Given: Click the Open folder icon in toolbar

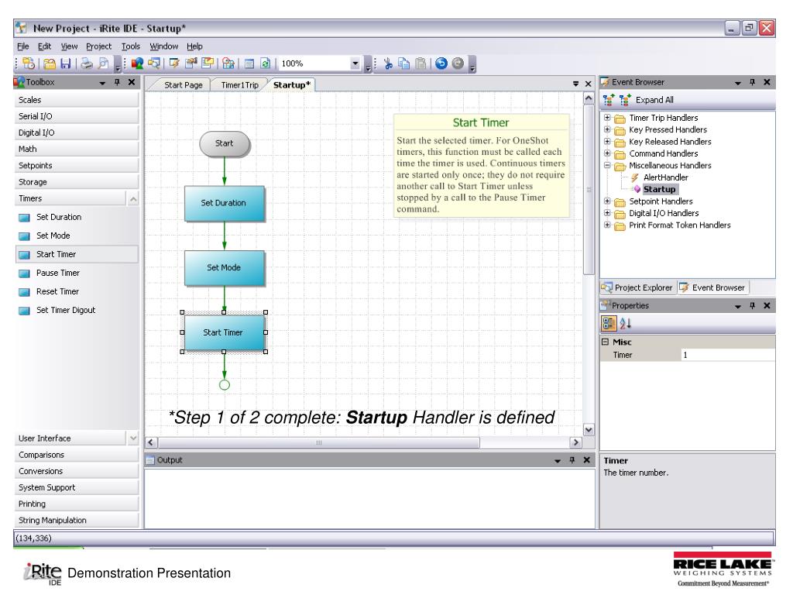Looking at the screenshot, I should tap(49, 64).
